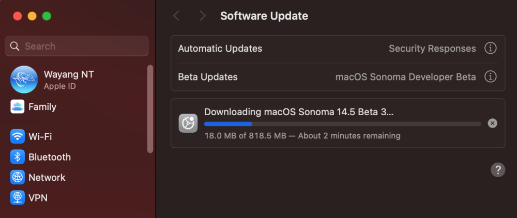The height and width of the screenshot is (218, 517).
Task: Click the Security Responses setting text
Action: pyautogui.click(x=432, y=49)
